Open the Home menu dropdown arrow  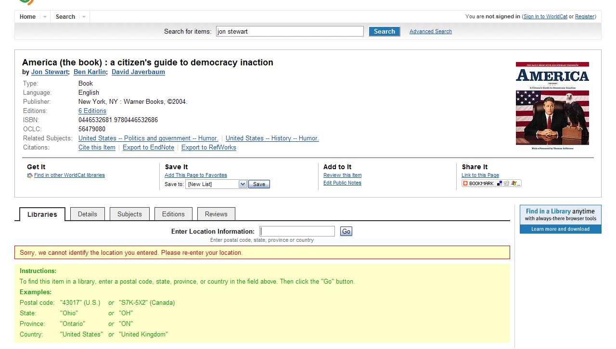[x=45, y=17]
